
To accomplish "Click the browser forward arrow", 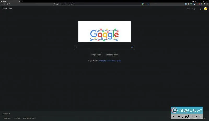I will click(x=4, y=4).
